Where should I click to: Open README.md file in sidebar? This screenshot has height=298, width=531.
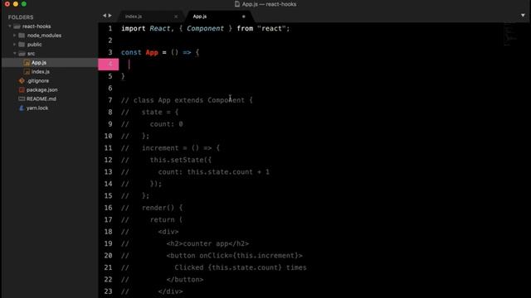click(41, 99)
